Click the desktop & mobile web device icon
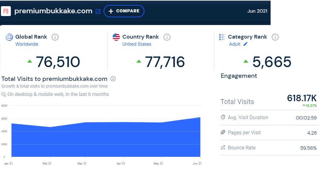Image resolution: width=321 pixels, height=171 pixels. tap(4, 94)
